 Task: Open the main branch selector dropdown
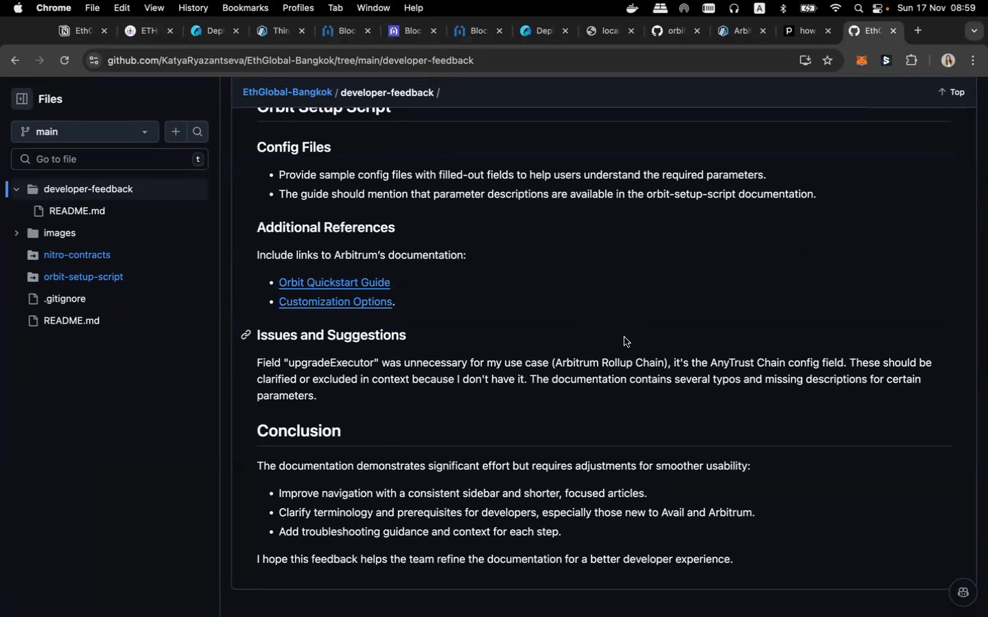coord(85,132)
